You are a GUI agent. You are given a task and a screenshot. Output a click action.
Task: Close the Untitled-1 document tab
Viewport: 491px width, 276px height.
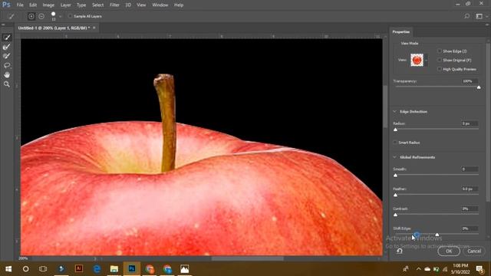(94, 28)
